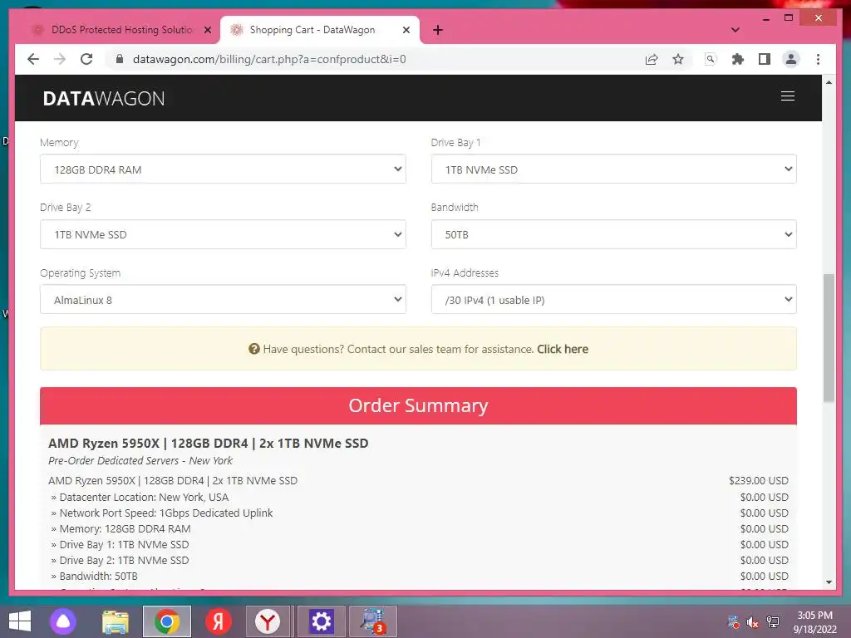The image size is (851, 638).
Task: Click the muted volume tray icon
Action: (752, 622)
